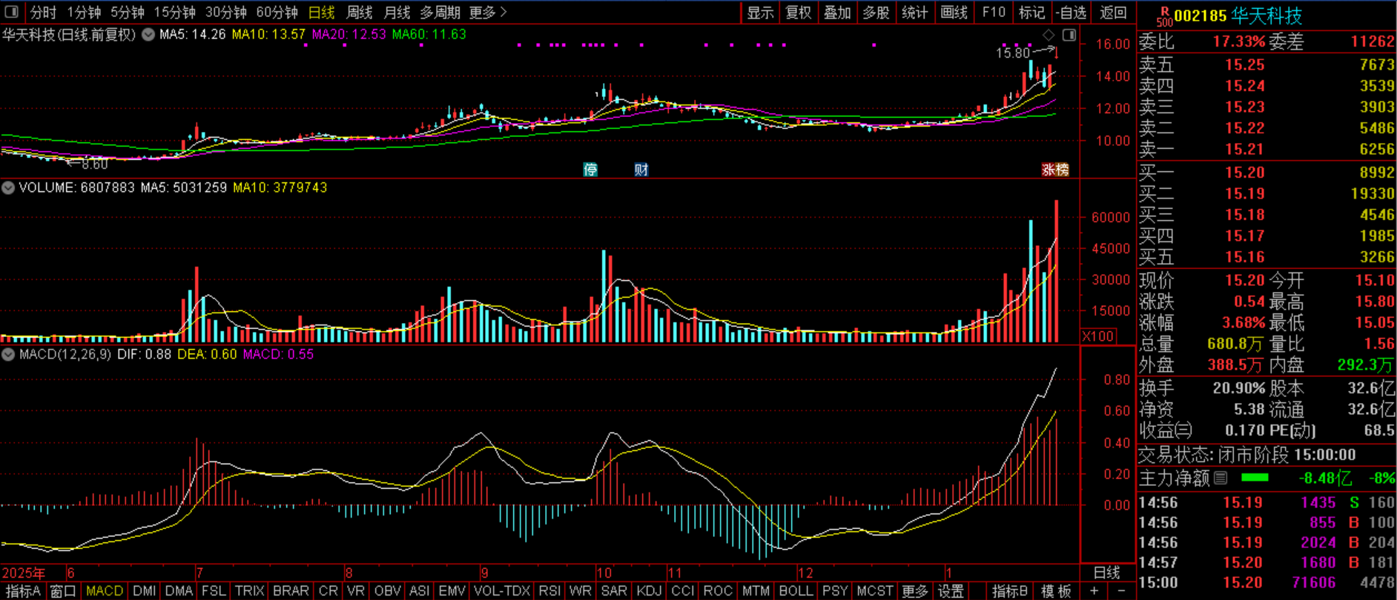Click the 涨榜 marker on price chart
The width and height of the screenshot is (1397, 600).
click(1055, 170)
